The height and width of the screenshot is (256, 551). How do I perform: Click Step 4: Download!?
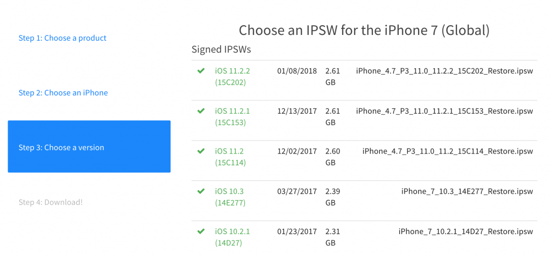pos(51,202)
